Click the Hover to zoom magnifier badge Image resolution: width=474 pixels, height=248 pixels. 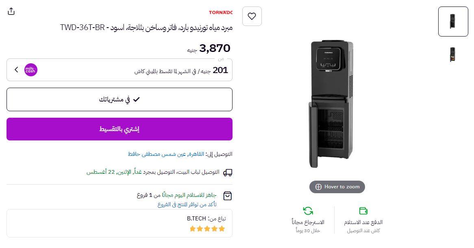337,187
